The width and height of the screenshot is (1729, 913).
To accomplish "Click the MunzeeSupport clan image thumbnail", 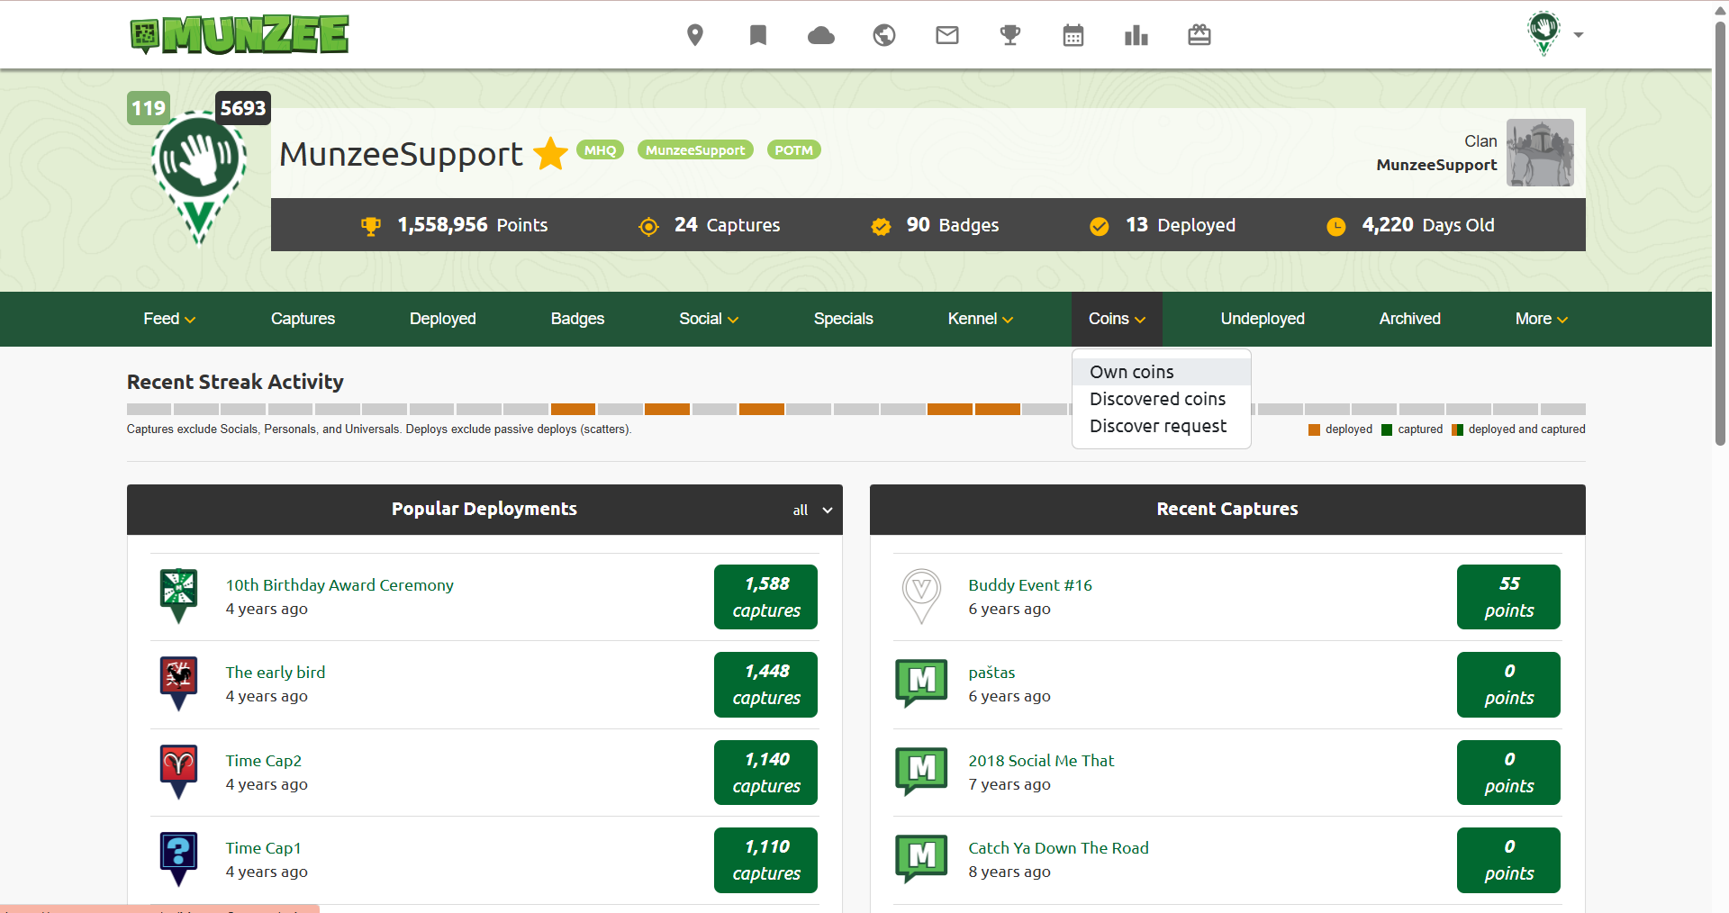I will [1540, 153].
